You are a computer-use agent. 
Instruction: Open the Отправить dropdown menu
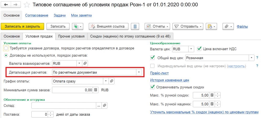click(188, 27)
